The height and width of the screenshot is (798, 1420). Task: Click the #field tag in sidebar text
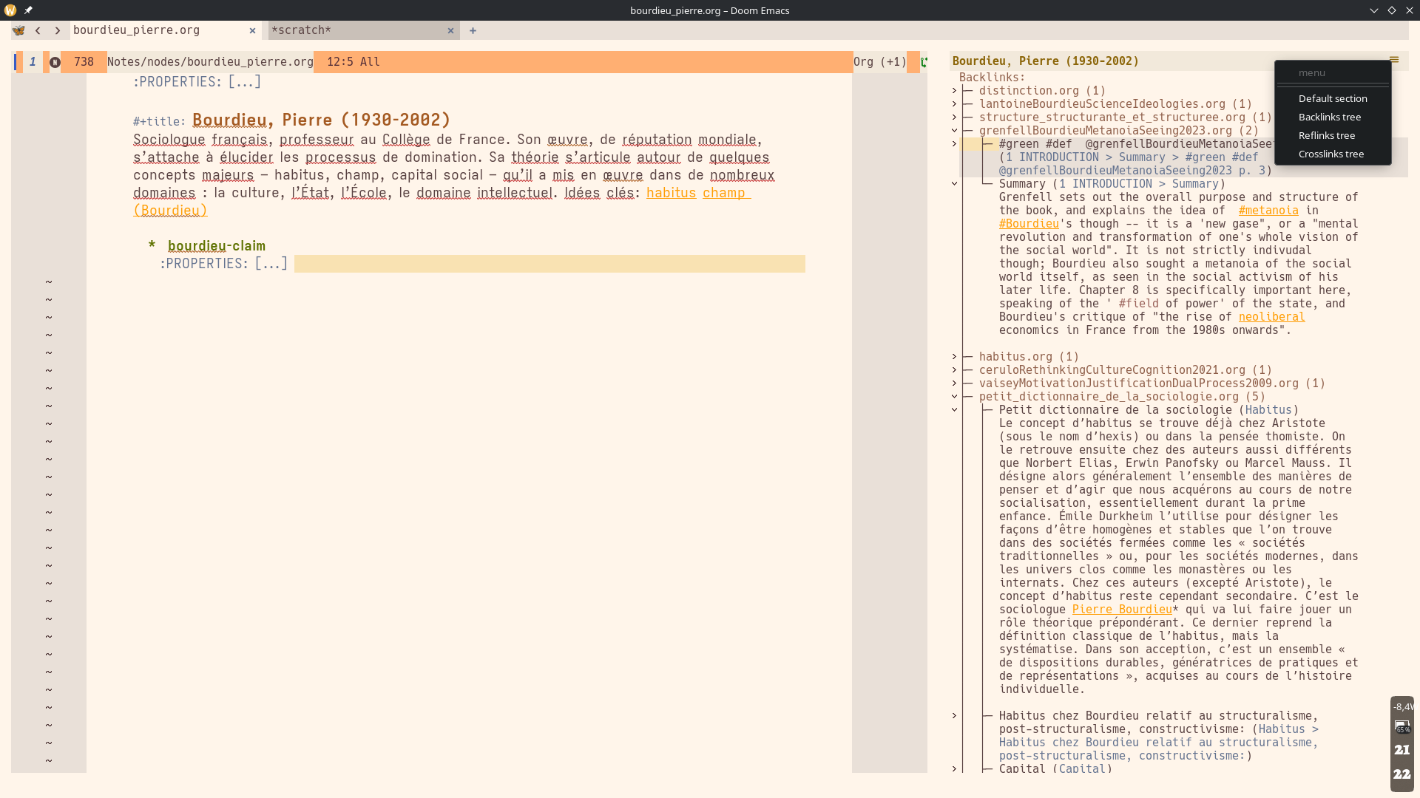click(1138, 304)
